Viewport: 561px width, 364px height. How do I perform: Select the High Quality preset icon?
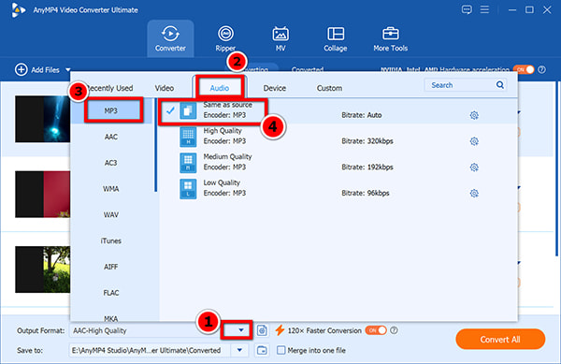188,137
